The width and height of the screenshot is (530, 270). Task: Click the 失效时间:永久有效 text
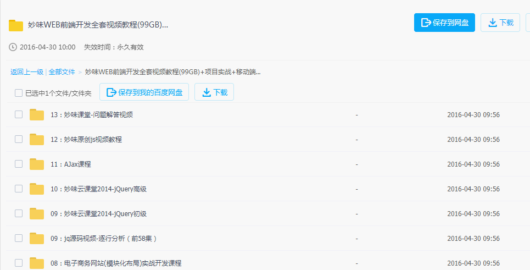coord(114,47)
